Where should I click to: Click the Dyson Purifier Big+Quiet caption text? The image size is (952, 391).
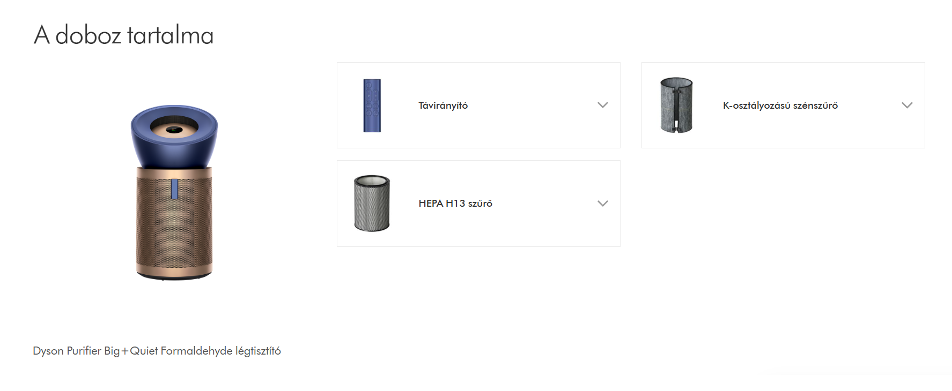click(x=157, y=351)
